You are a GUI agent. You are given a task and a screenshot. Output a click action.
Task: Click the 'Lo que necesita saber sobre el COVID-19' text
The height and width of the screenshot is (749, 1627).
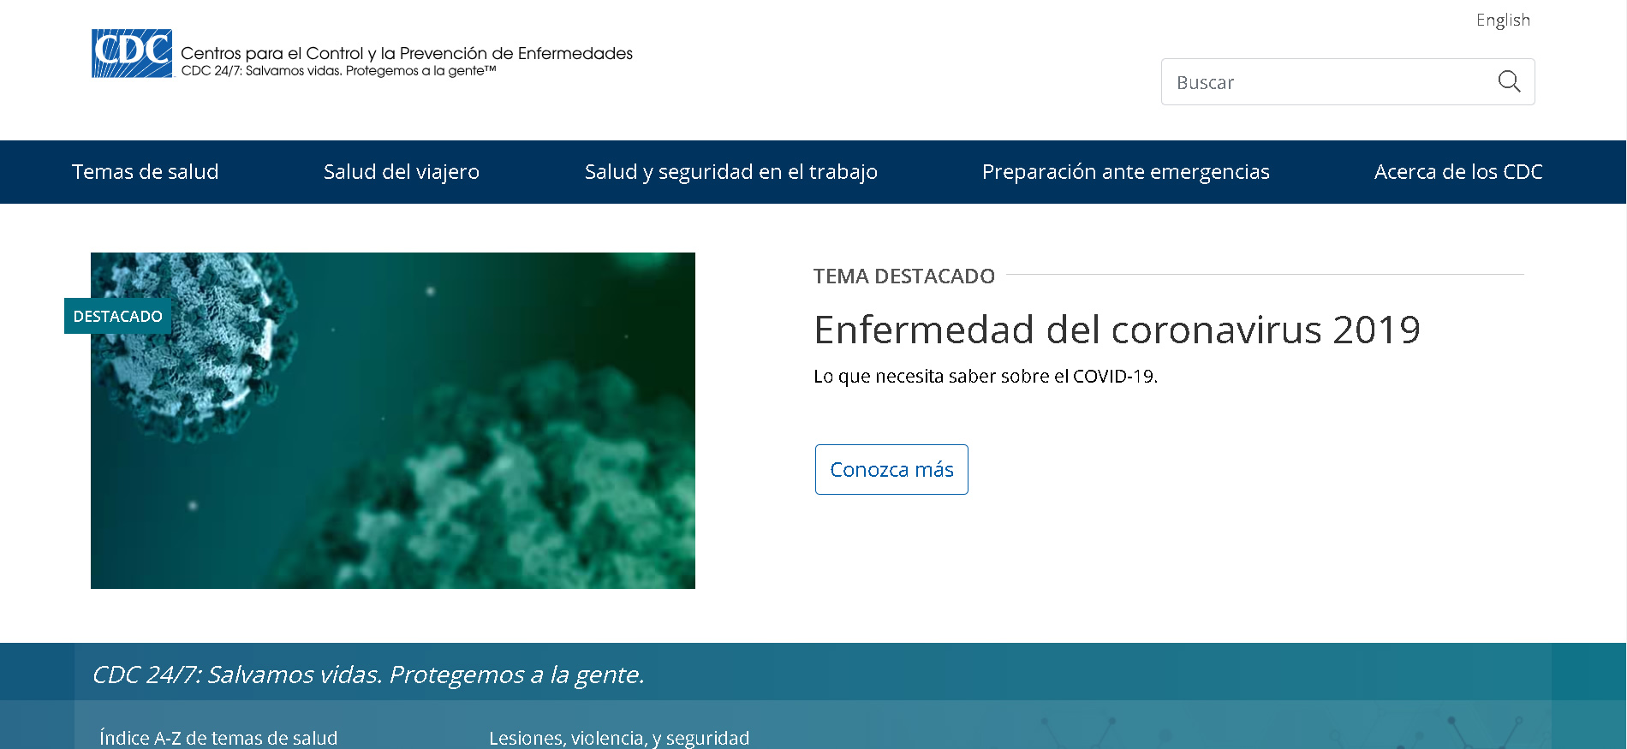click(x=986, y=377)
